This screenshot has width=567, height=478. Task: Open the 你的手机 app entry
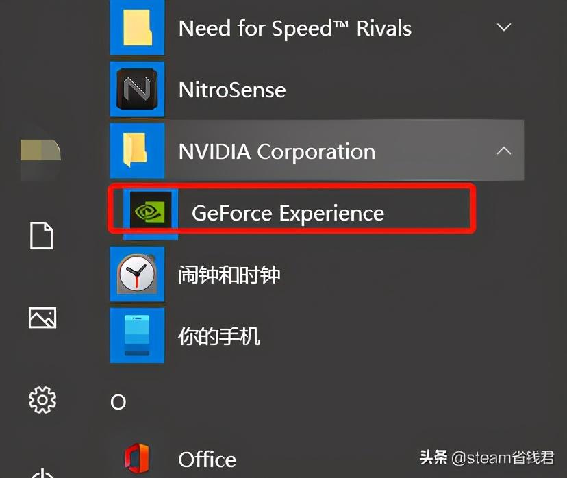coord(219,336)
